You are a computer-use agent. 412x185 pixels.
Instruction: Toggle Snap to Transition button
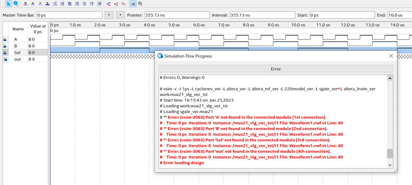[140, 4]
